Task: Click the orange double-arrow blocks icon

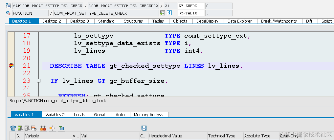Action: pos(43,128)
